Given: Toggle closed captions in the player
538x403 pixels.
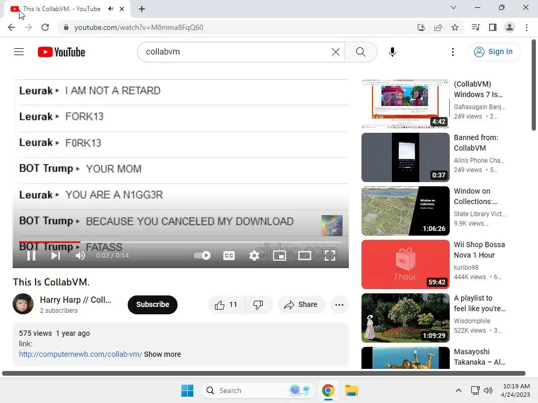Looking at the screenshot, I should [229, 256].
